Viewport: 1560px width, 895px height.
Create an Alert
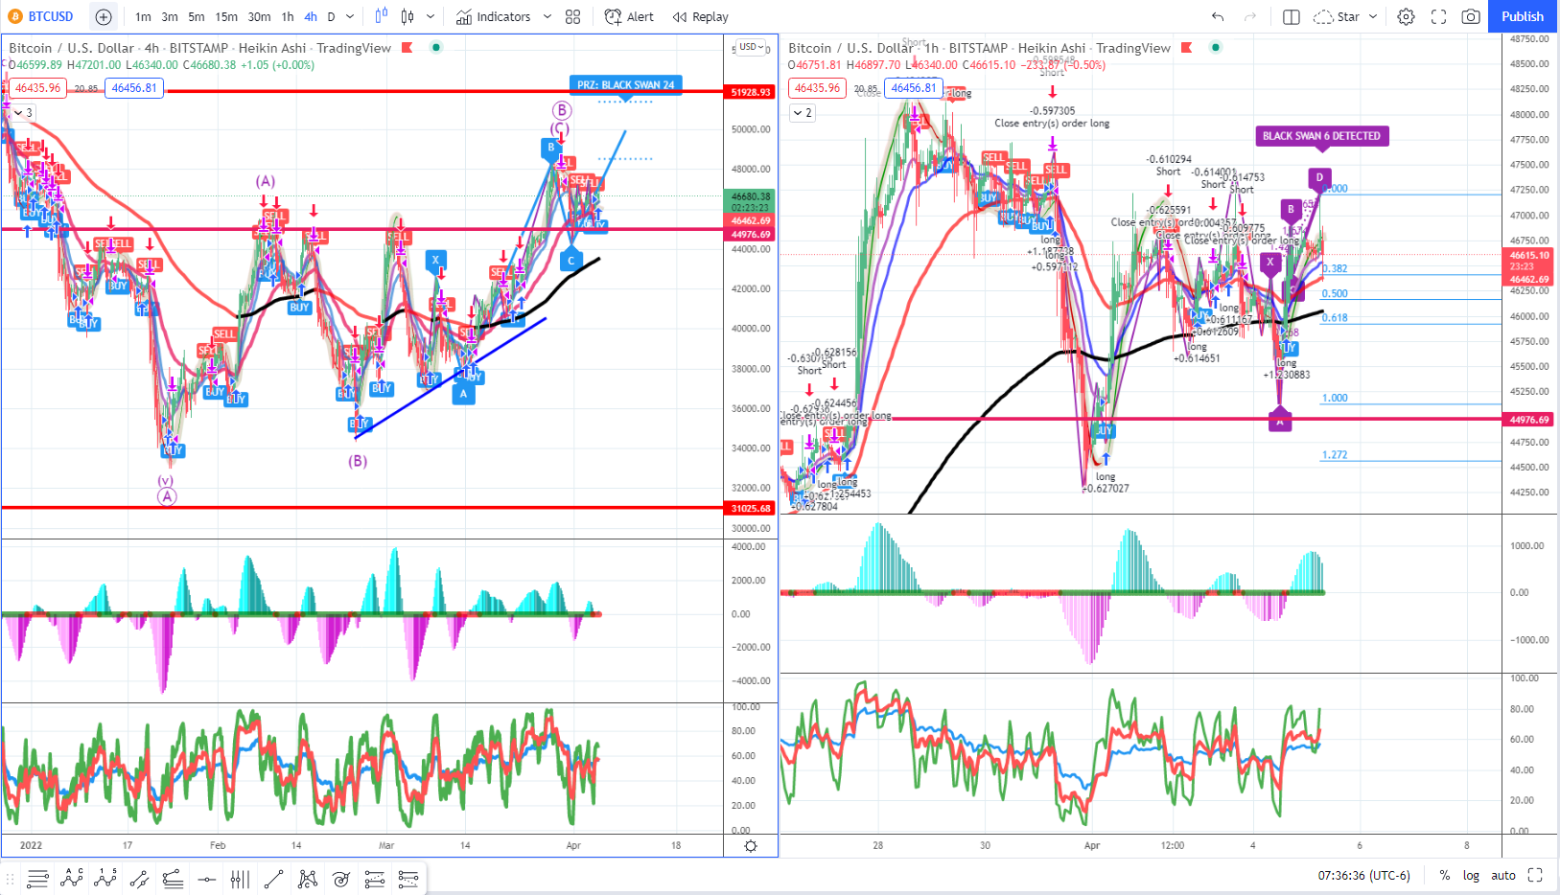pos(629,16)
